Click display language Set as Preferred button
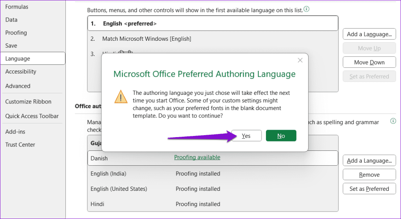Viewport: 401px width, 219px height. point(369,76)
